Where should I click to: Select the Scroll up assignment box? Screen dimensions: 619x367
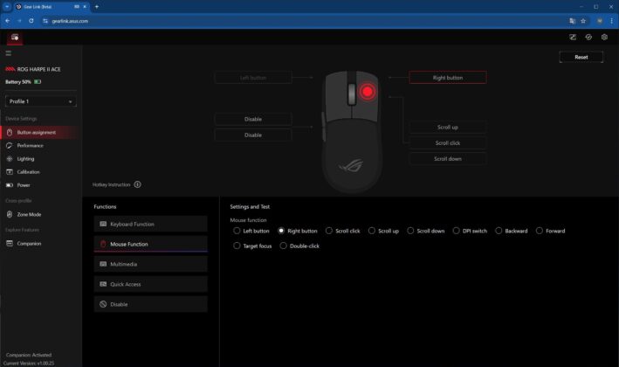point(448,128)
